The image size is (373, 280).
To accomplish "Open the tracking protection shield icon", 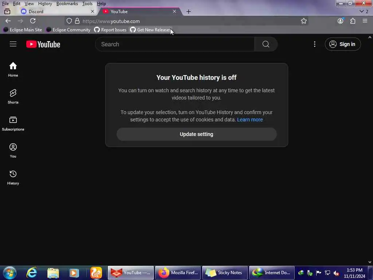I will click(x=69, y=21).
